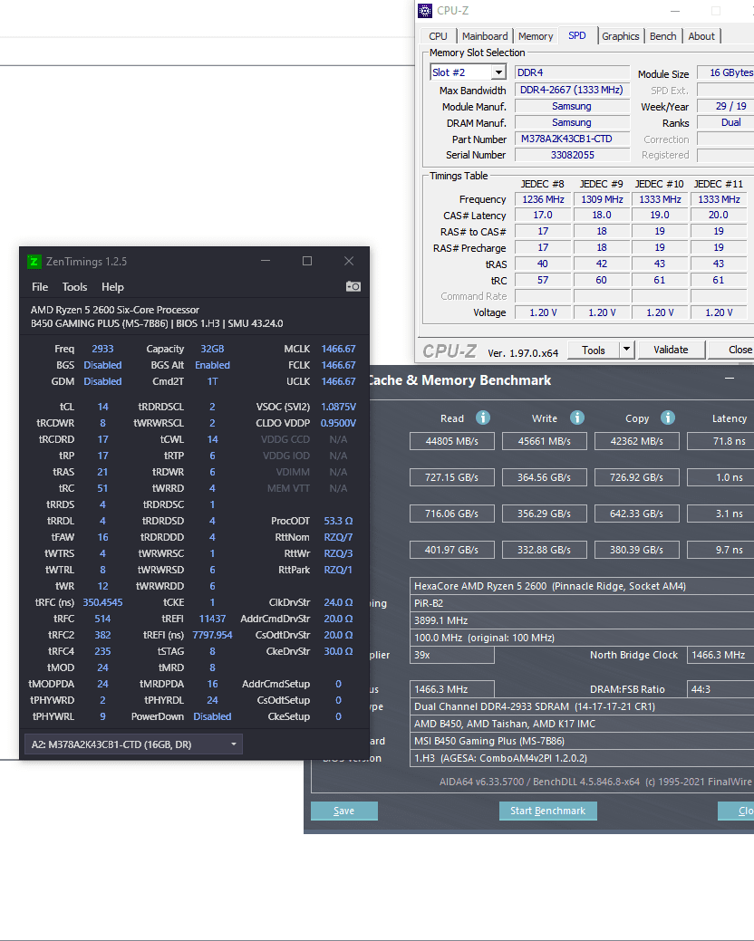Close the ZenTimings window

click(x=349, y=261)
